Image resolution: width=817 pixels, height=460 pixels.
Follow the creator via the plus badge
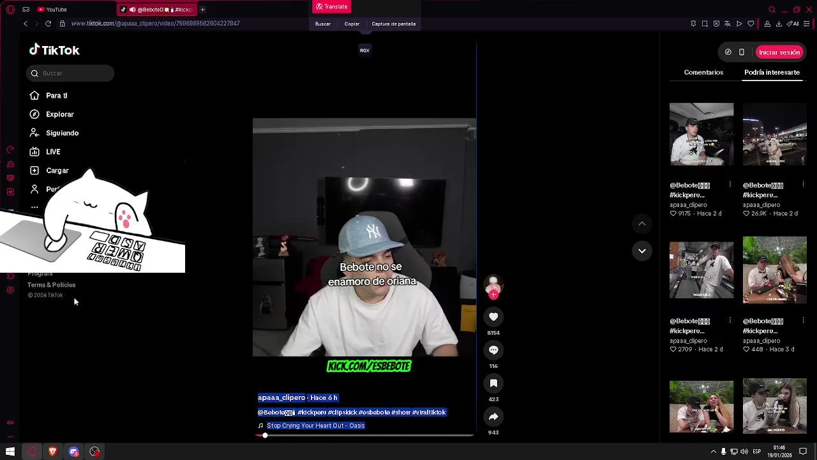[x=493, y=295]
